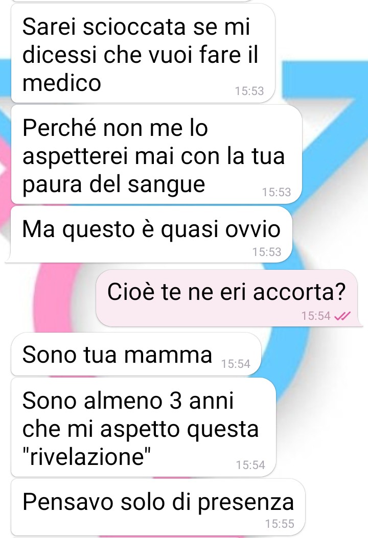
Task: Select message 'Sarei scioccata se mi dicessi'
Action: tap(143, 54)
